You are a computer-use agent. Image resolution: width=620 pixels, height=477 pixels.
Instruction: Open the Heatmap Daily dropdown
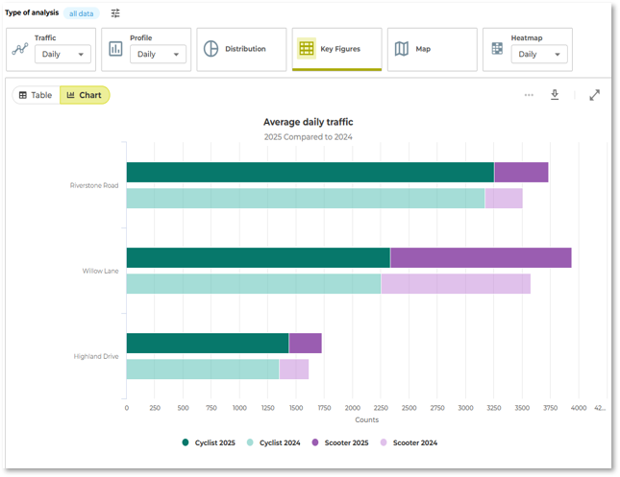[539, 55]
